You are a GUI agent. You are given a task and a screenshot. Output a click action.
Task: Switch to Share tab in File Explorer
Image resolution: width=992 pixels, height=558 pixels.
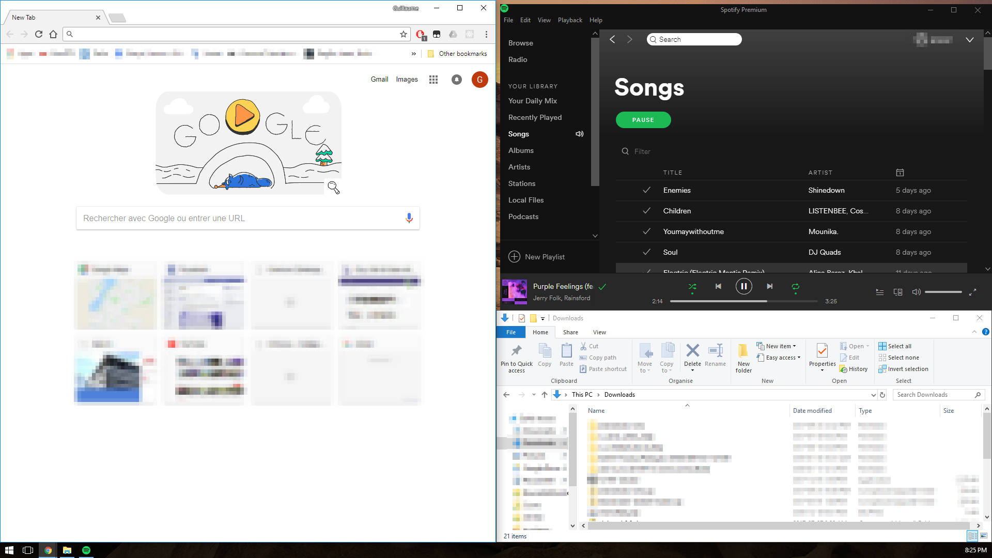(x=570, y=332)
